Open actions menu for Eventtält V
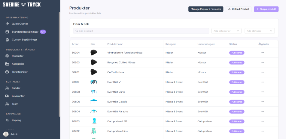Screen dimensions: 286x139 point(263,82)
